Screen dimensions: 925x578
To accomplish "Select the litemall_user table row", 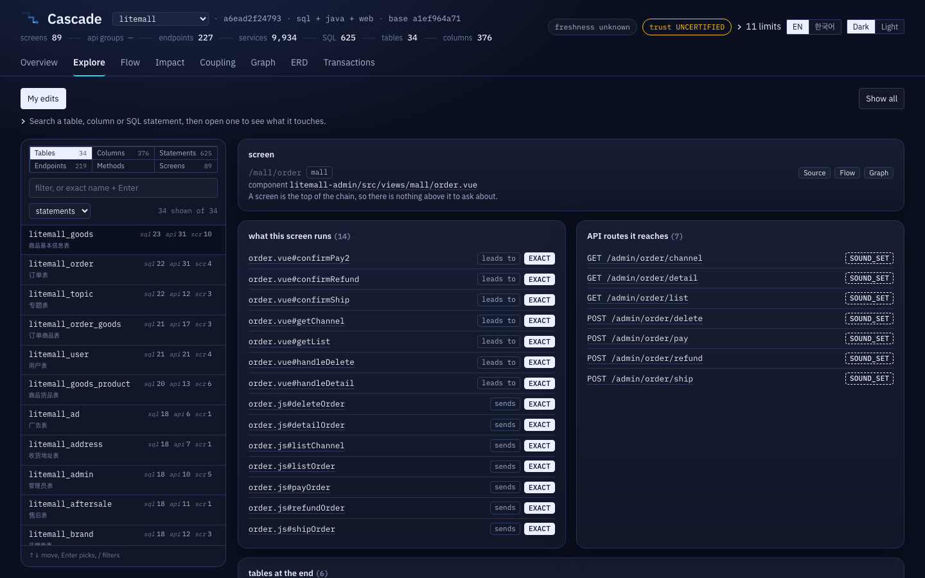I will point(123,360).
